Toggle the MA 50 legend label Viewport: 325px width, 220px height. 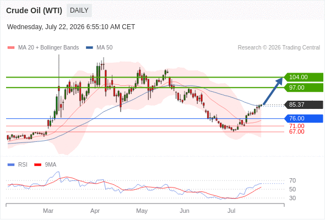tap(105, 48)
